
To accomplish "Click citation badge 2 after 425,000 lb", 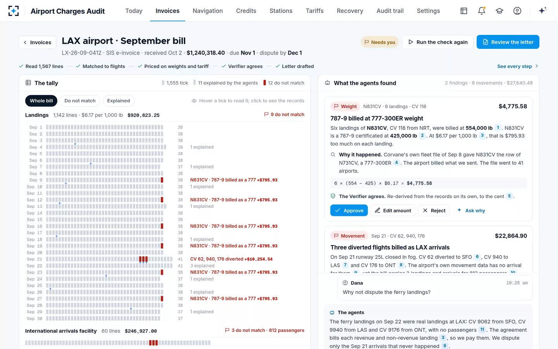I will coord(422,136).
